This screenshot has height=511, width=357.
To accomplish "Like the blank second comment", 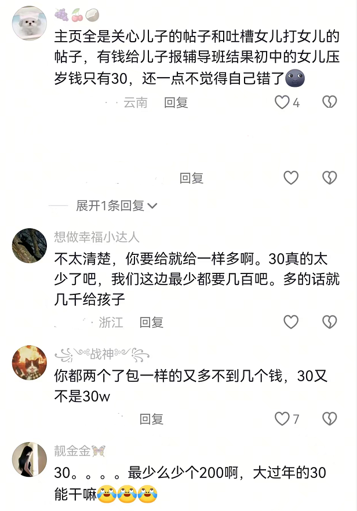I will coord(291,178).
